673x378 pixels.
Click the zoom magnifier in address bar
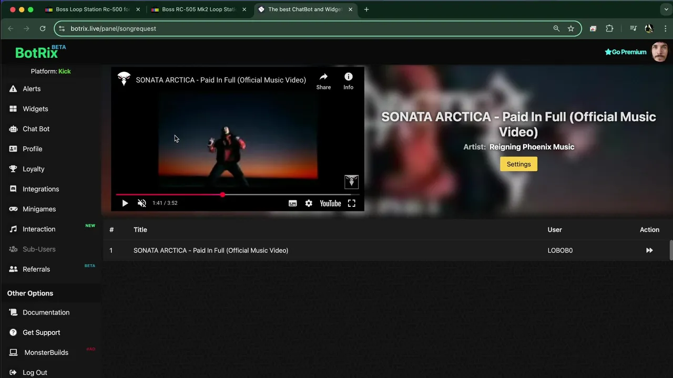pyautogui.click(x=556, y=28)
